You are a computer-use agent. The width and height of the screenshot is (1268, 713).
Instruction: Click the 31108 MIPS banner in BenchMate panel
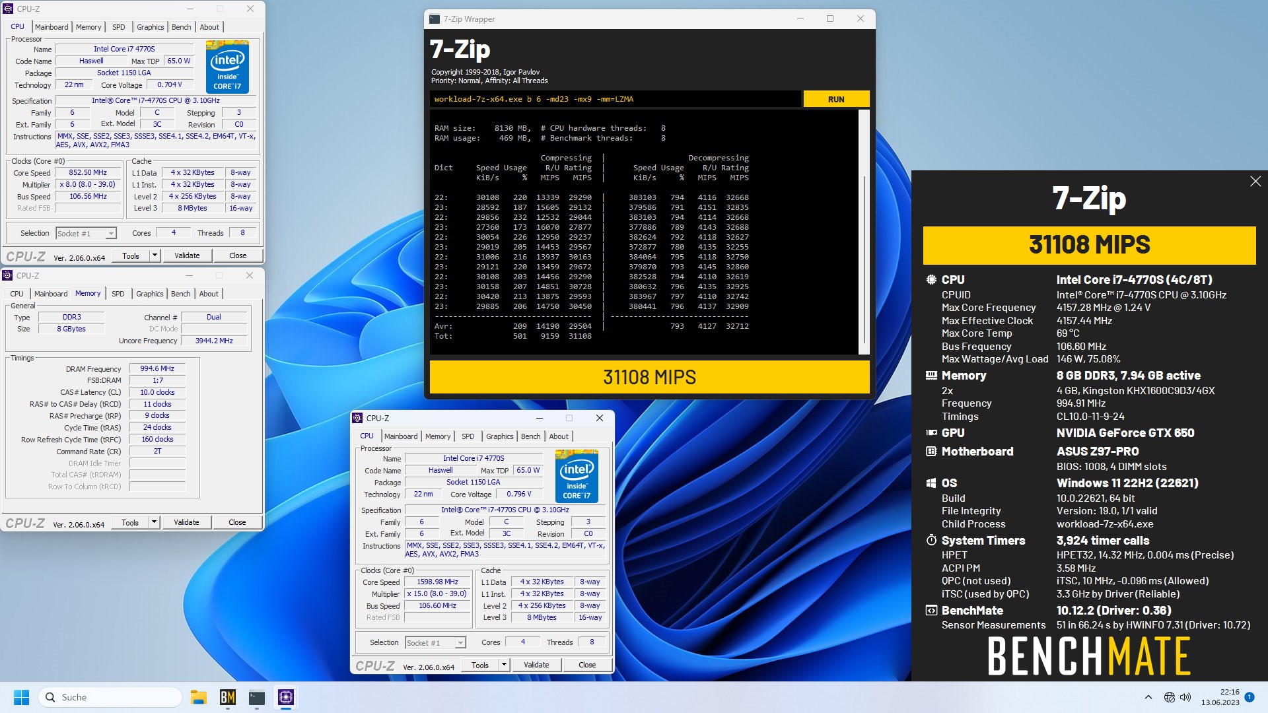click(1089, 245)
